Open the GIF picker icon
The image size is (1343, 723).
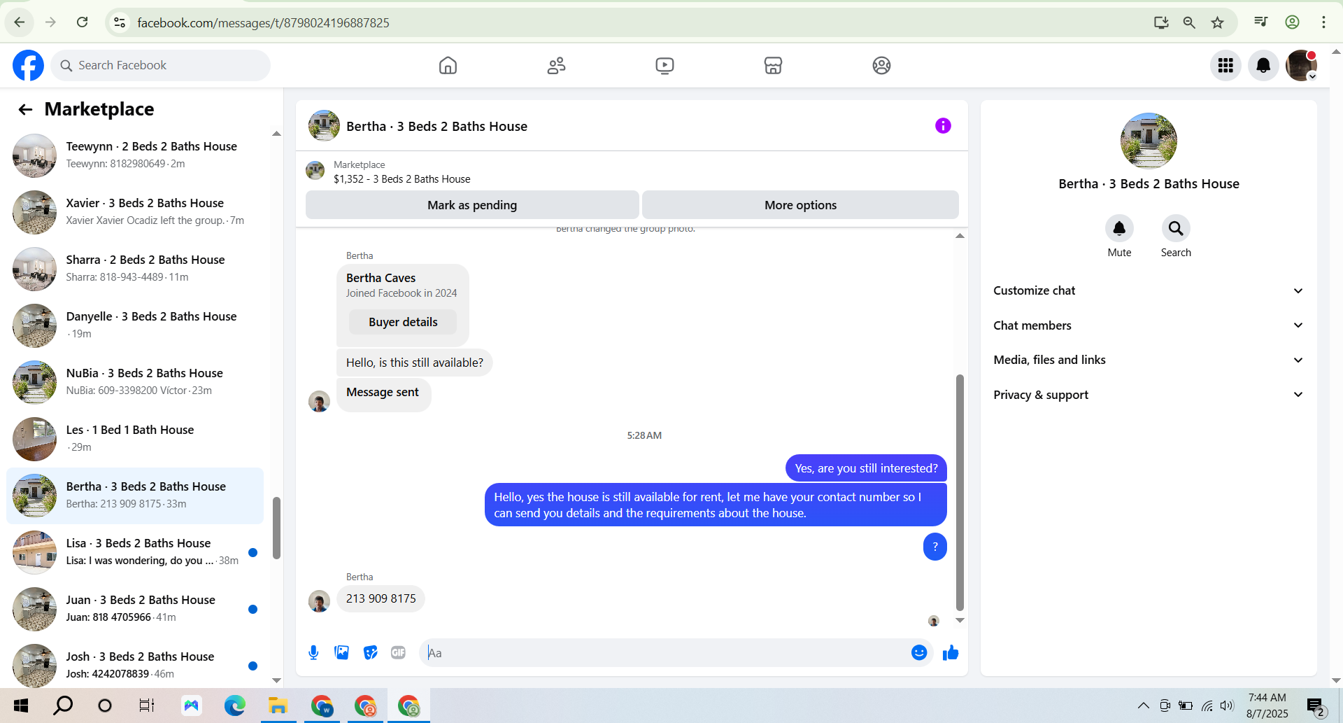click(398, 652)
